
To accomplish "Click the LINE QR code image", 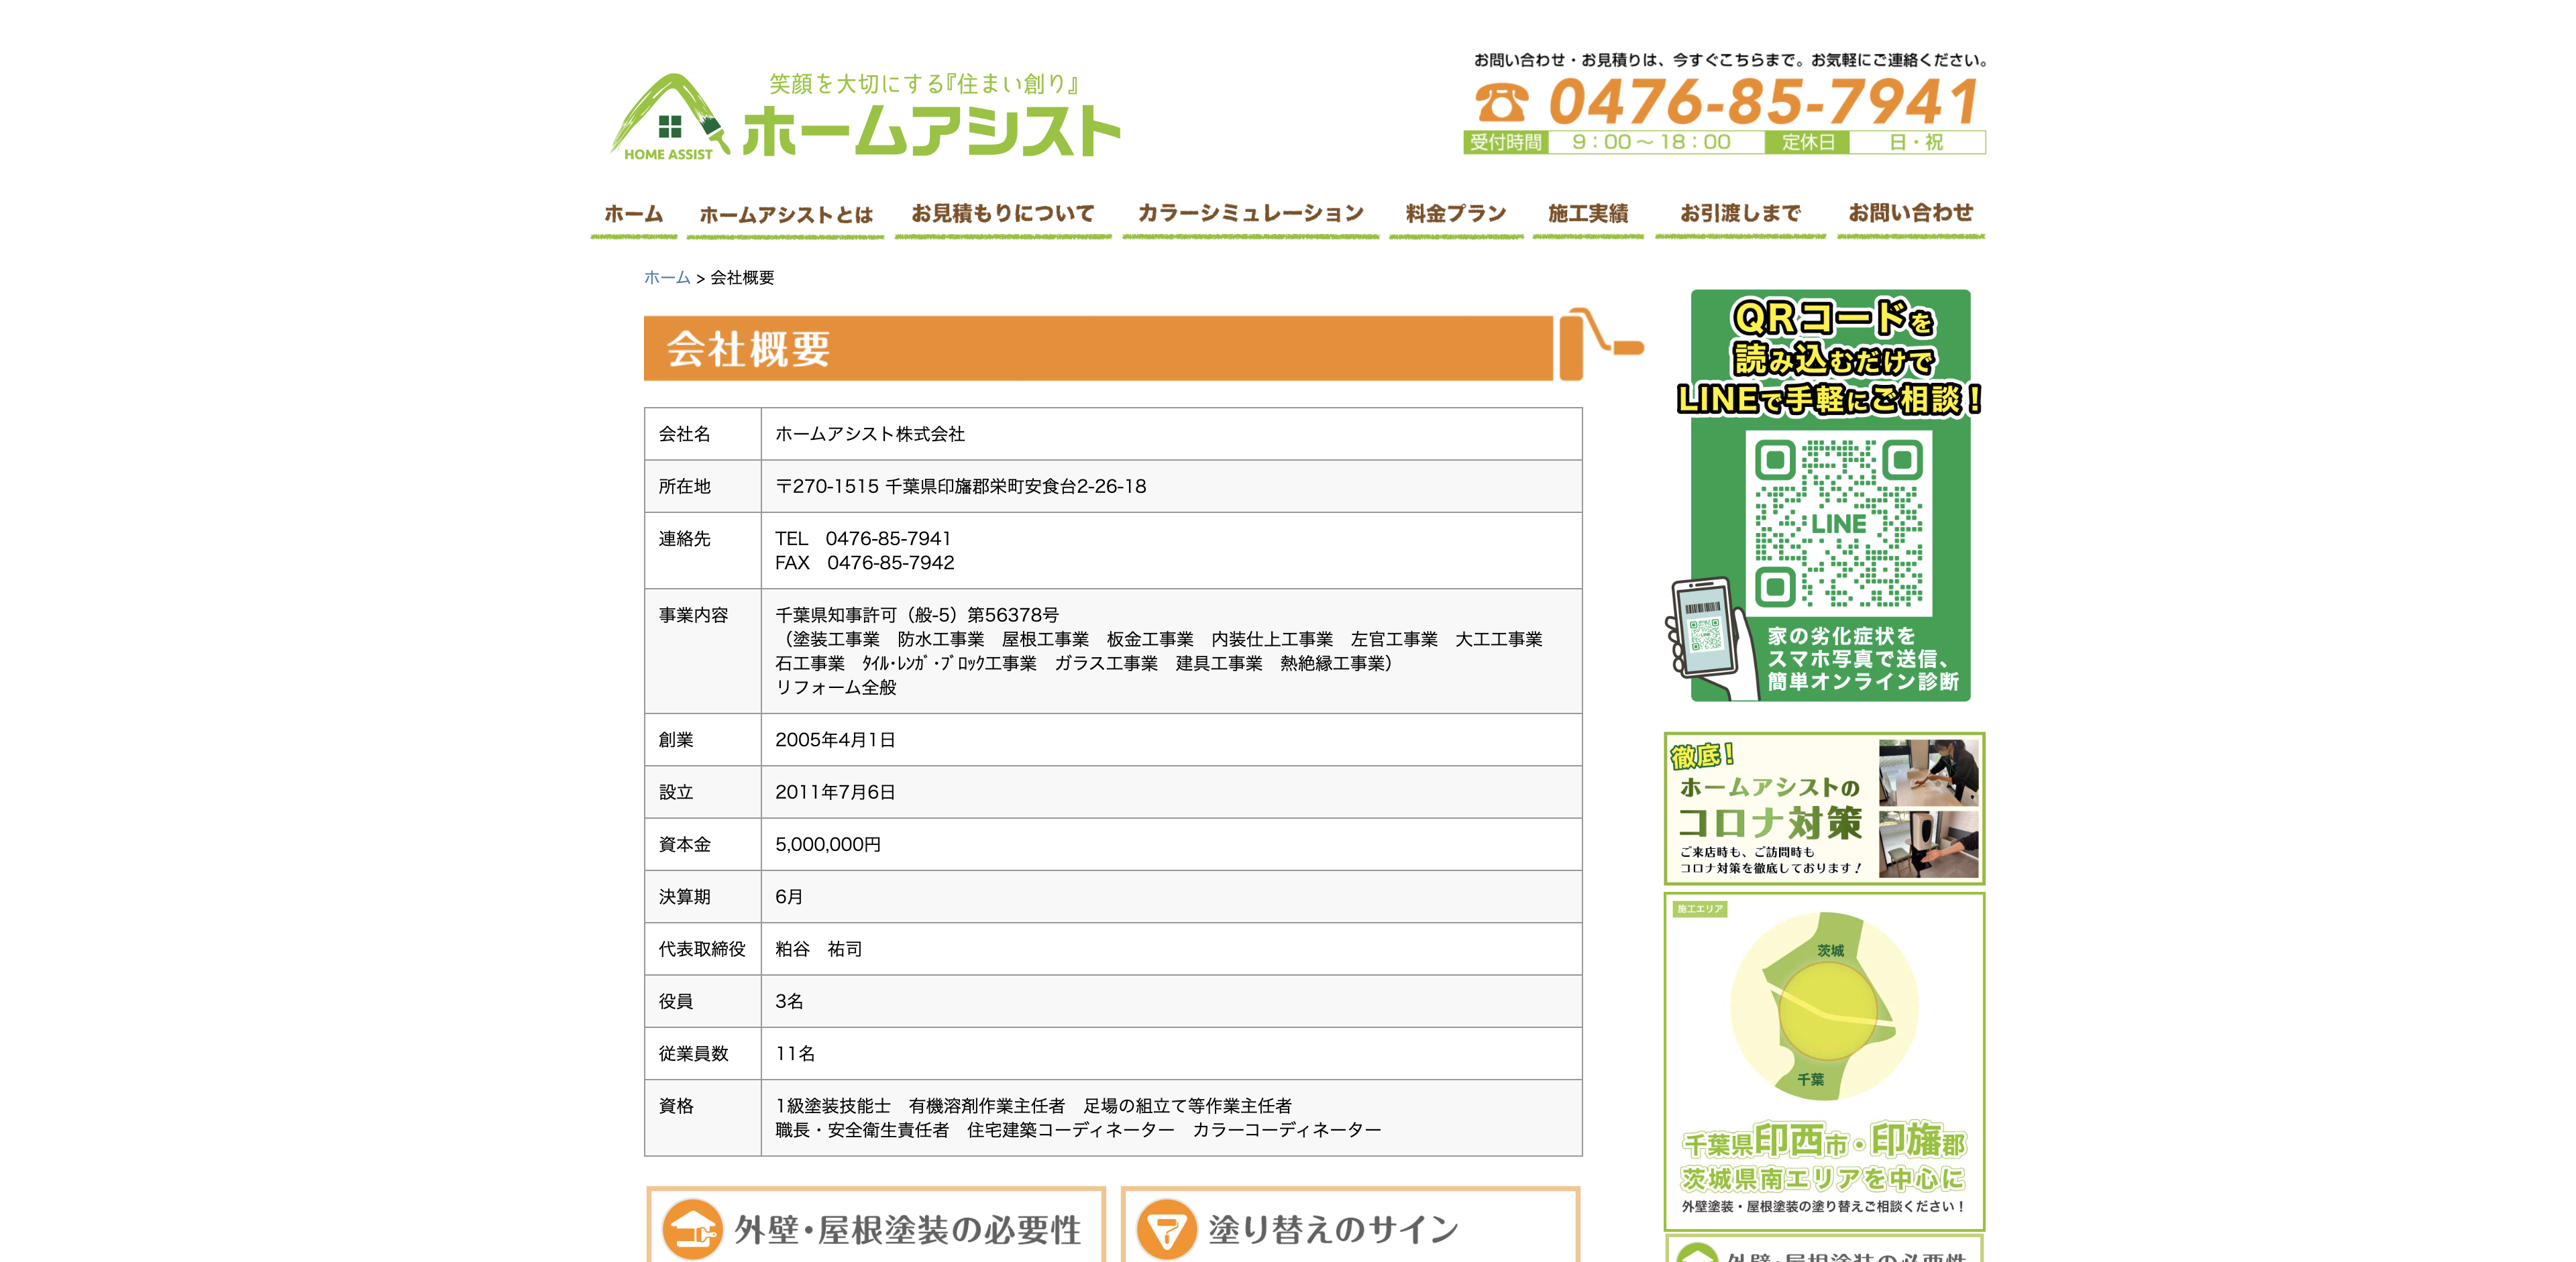I will (x=1838, y=522).
